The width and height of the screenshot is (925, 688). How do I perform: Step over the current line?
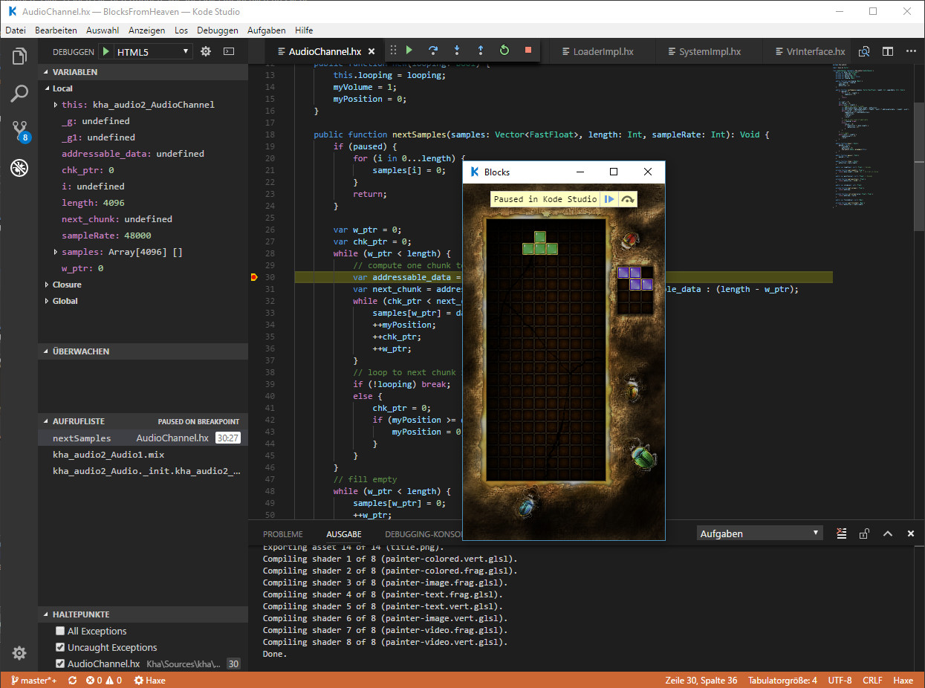click(x=433, y=51)
